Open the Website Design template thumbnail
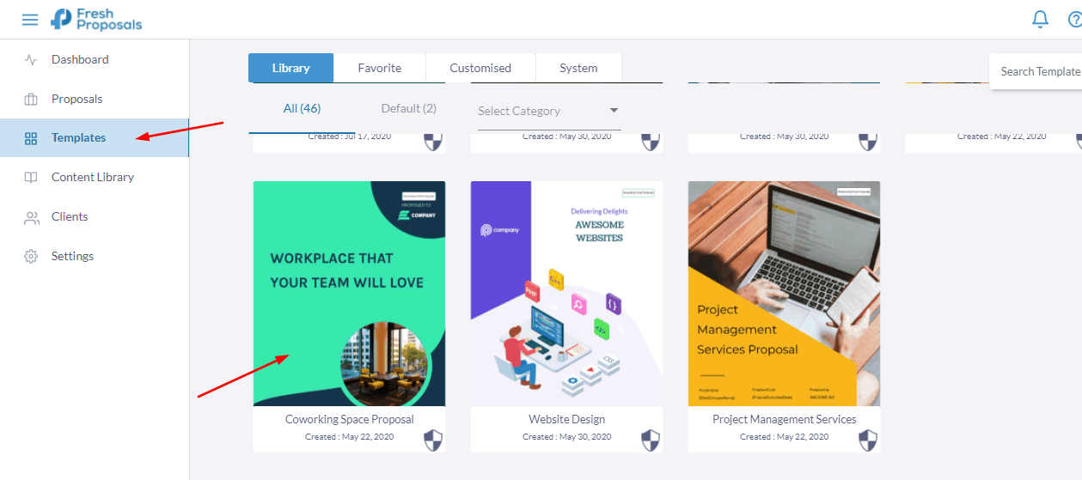1082x480 pixels. coord(567,294)
